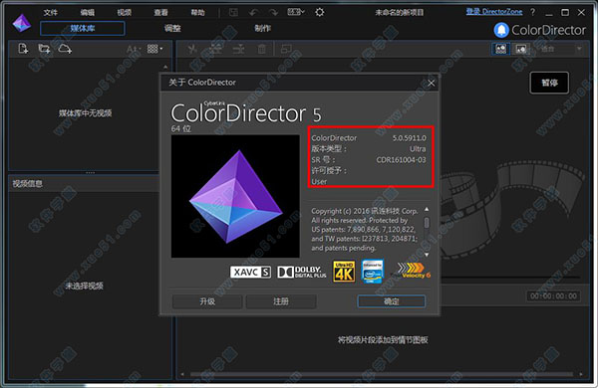Click the scroll down arrow beside copyright text
Image resolution: width=598 pixels, height=388 pixels.
(x=427, y=255)
